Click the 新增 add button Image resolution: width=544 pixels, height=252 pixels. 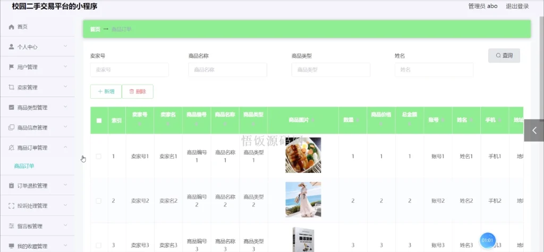point(106,91)
